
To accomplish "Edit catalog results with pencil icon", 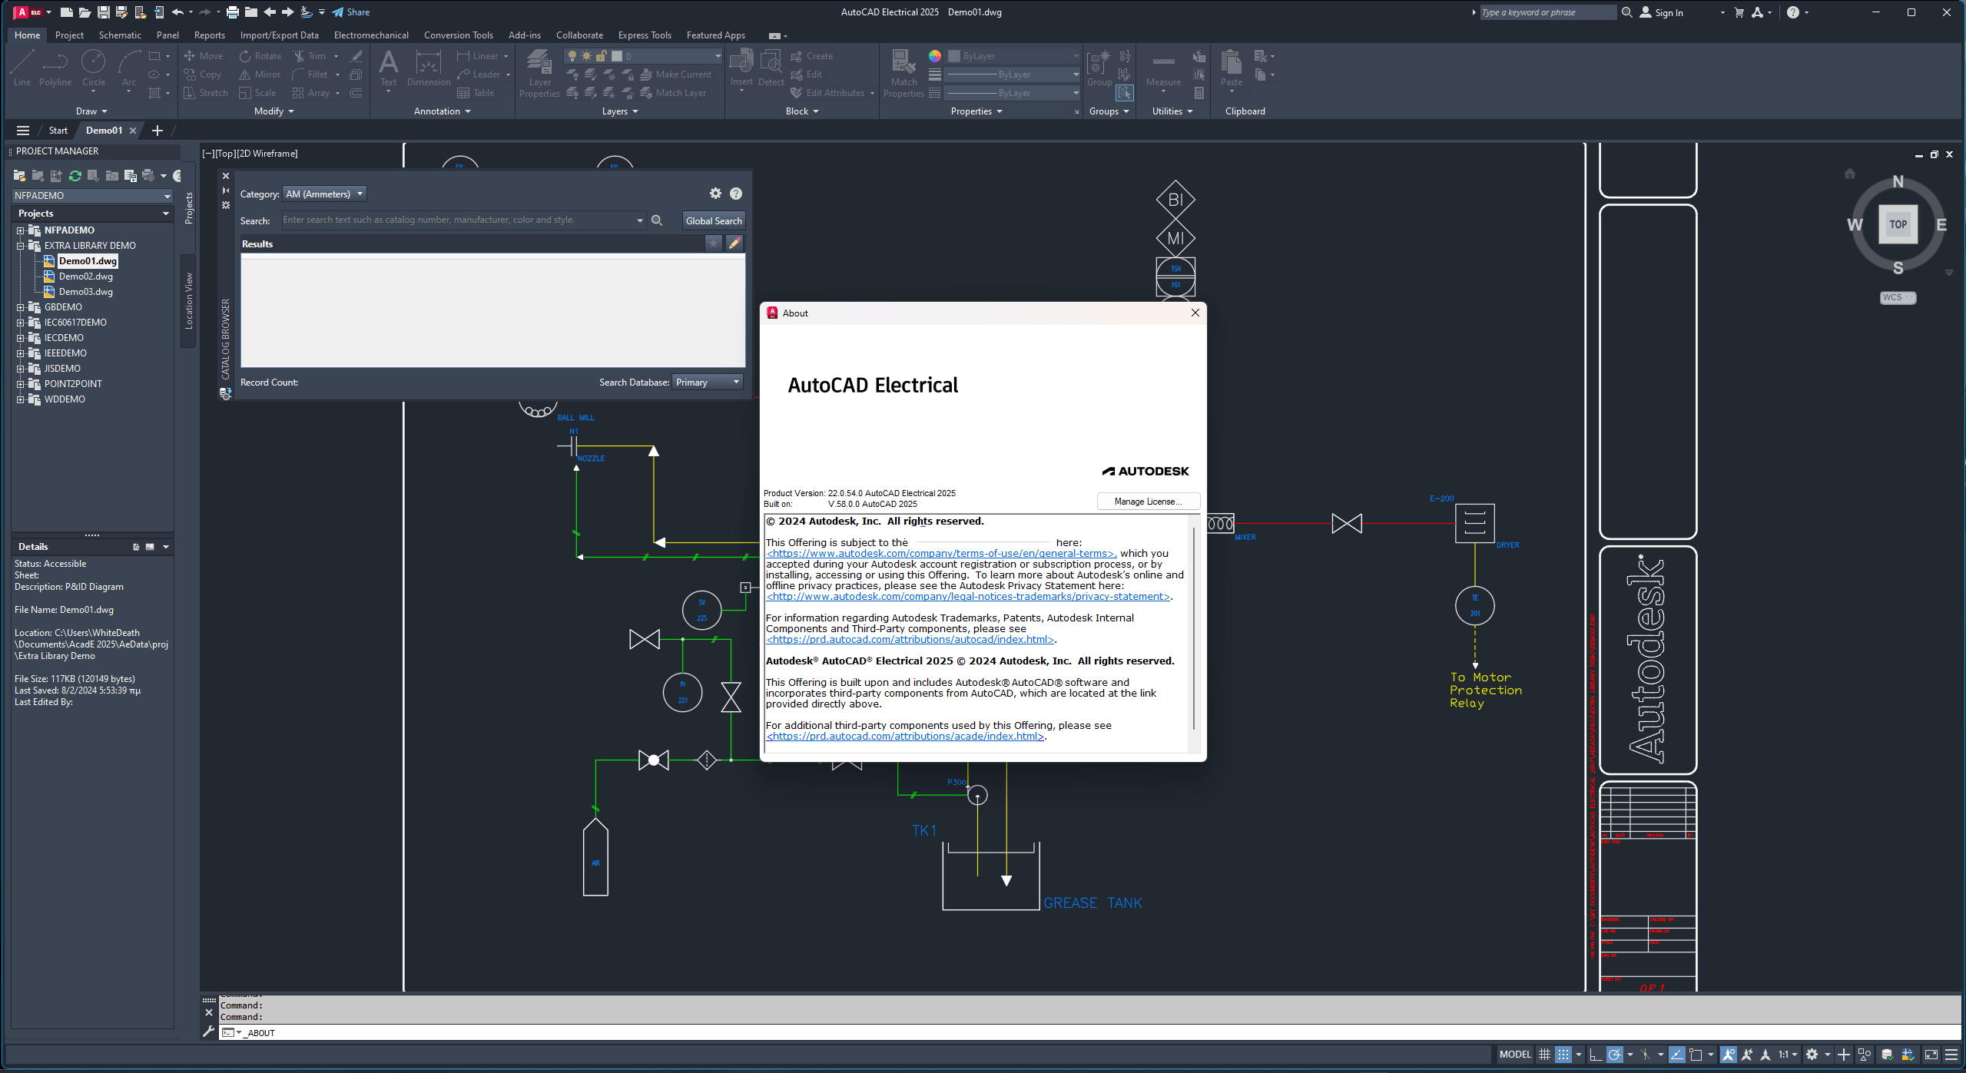I will (734, 243).
